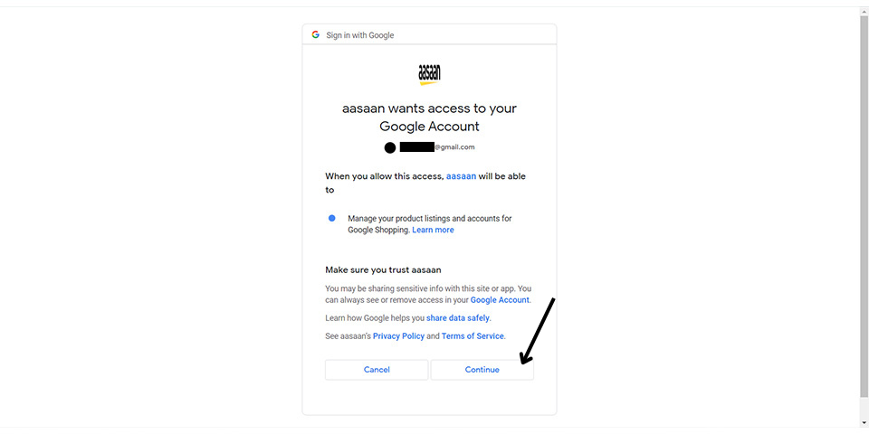
Task: Click the scrollbar down arrow
Action: pos(864,423)
